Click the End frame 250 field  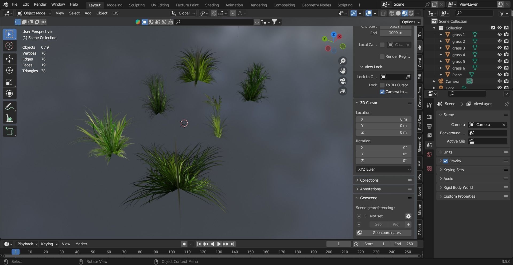404,244
